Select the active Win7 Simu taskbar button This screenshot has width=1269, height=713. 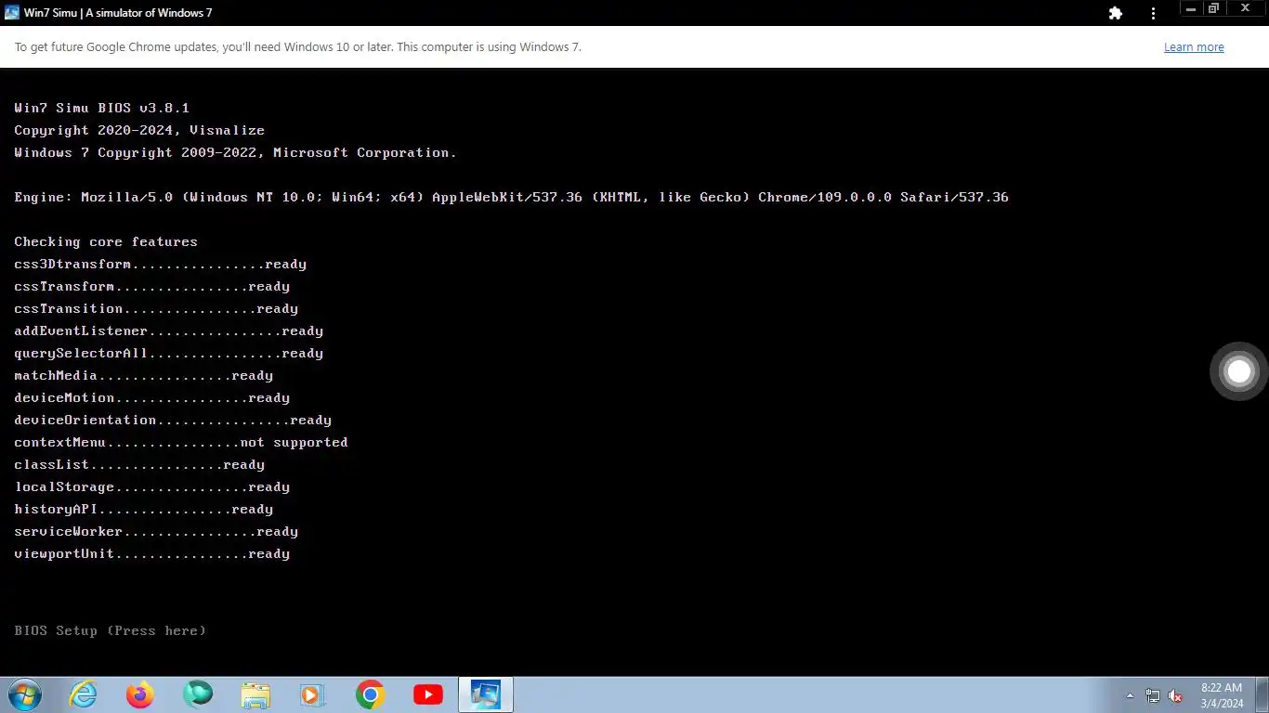pos(486,694)
